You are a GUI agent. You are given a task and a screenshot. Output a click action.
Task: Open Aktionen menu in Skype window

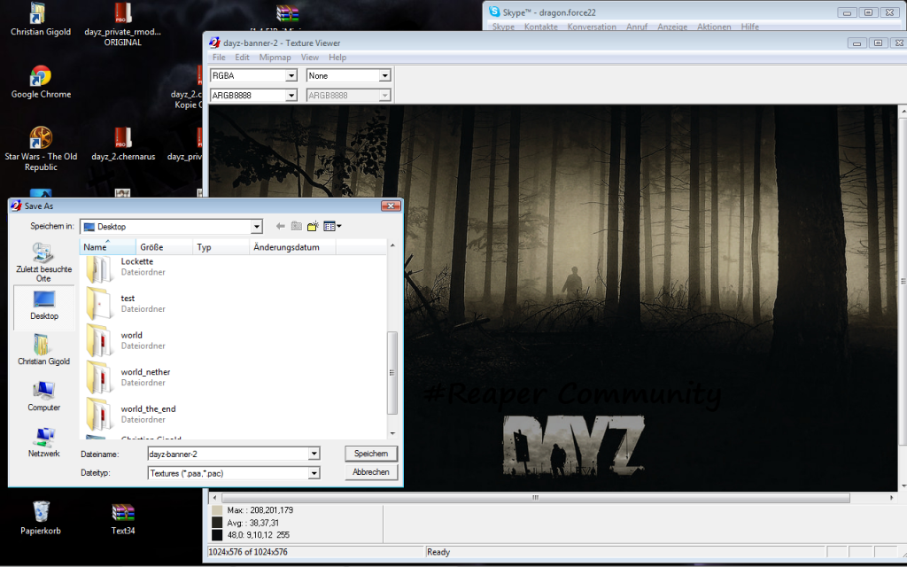[714, 27]
